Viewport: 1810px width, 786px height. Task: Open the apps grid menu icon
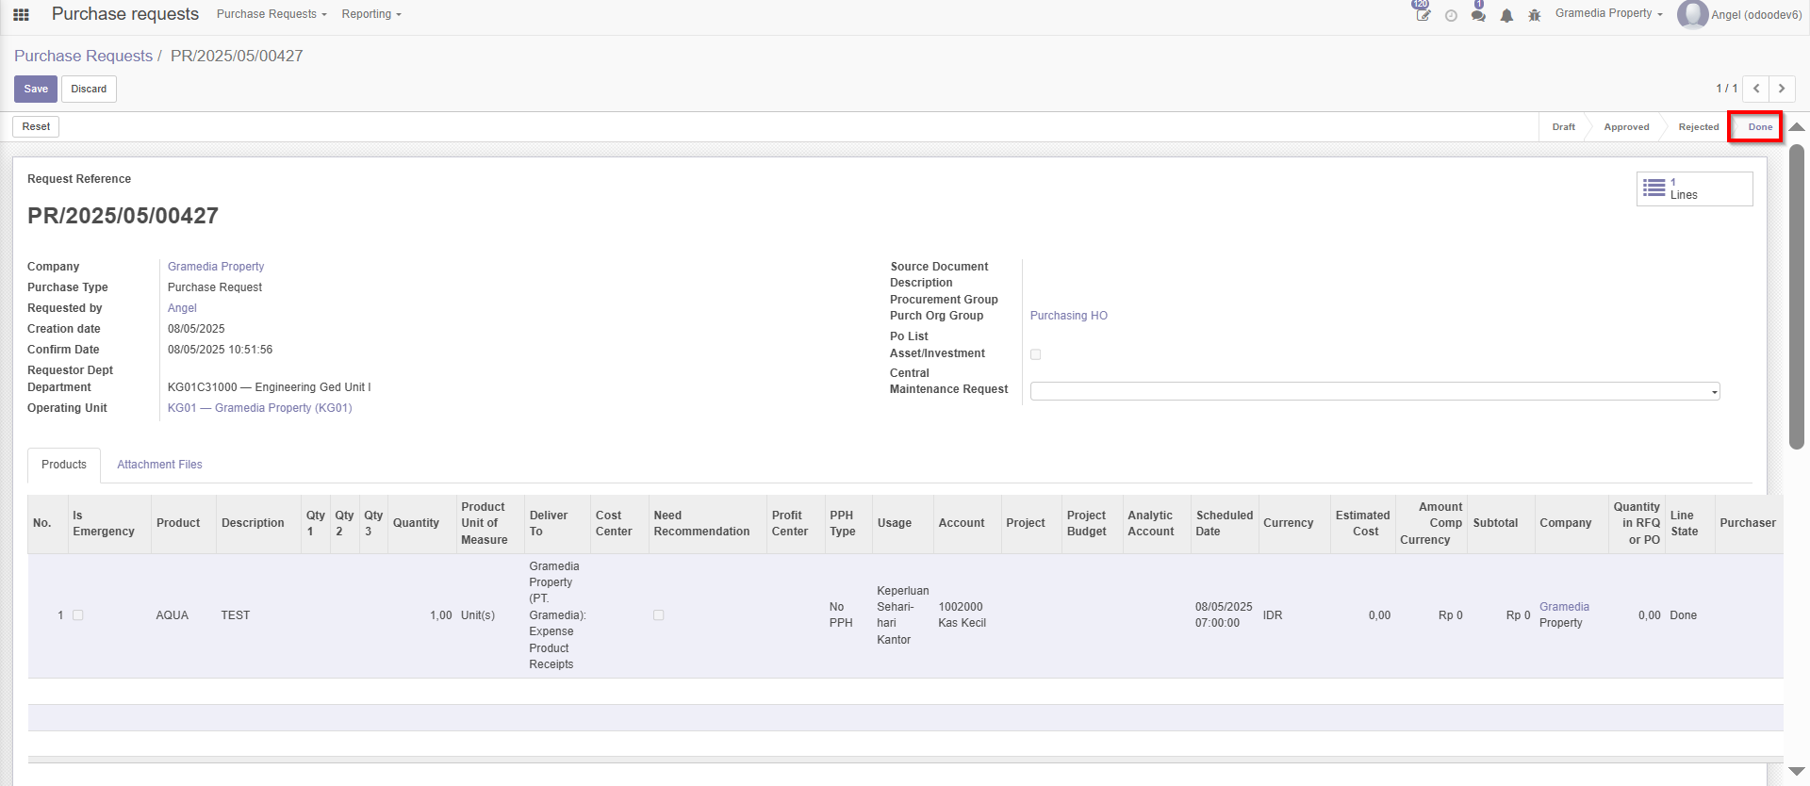(21, 14)
